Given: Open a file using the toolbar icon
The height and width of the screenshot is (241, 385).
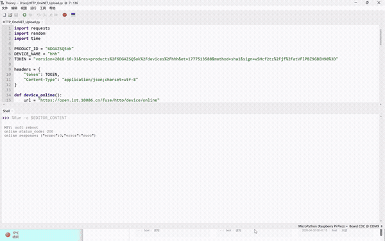Looking at the screenshot, I should pyautogui.click(x=10, y=15).
